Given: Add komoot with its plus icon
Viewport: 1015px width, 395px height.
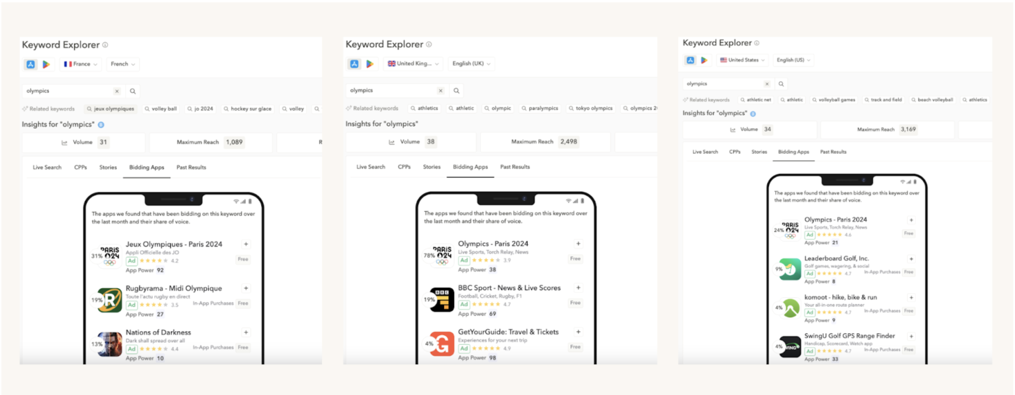Looking at the screenshot, I should point(911,298).
